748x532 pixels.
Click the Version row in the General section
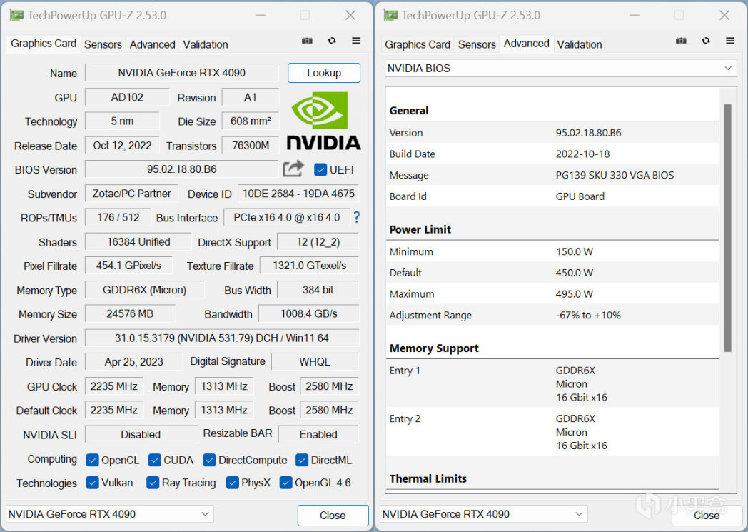552,133
